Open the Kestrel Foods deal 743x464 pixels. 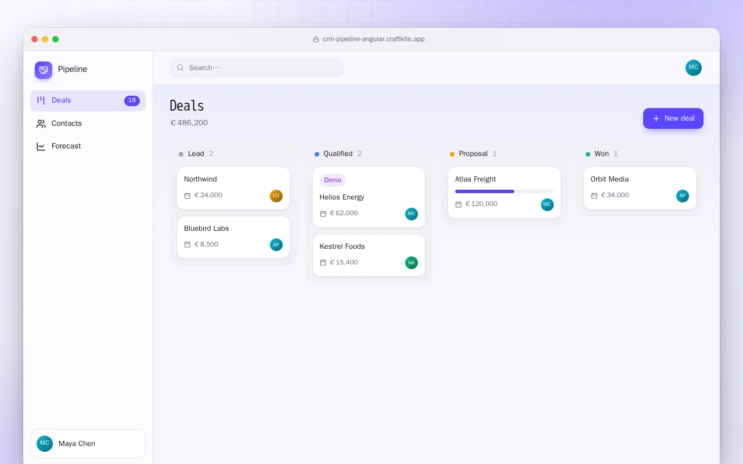click(x=369, y=255)
